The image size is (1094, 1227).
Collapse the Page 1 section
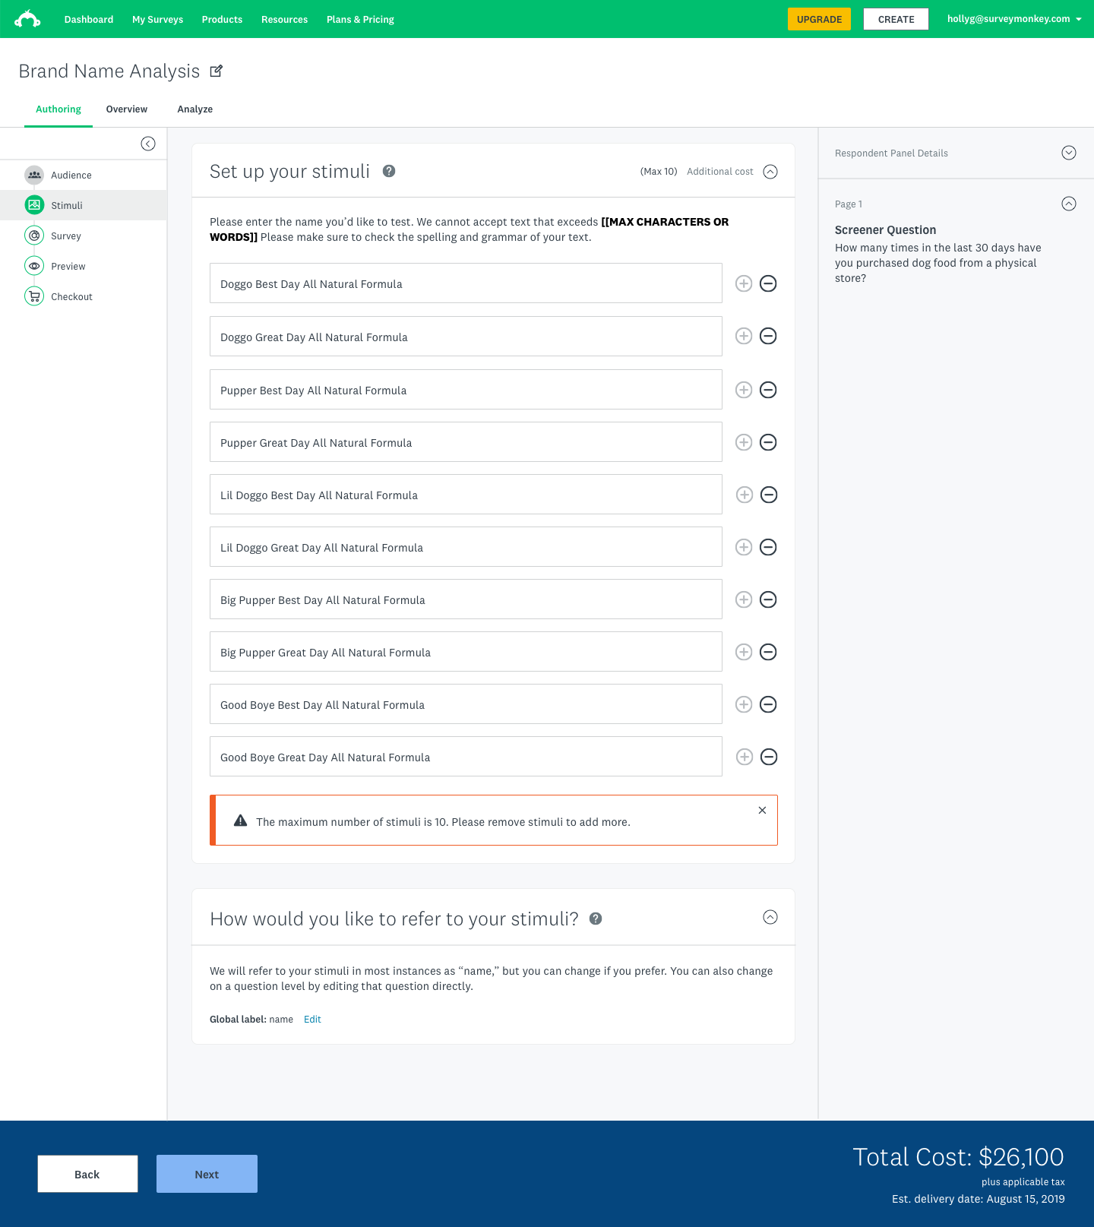tap(1068, 204)
